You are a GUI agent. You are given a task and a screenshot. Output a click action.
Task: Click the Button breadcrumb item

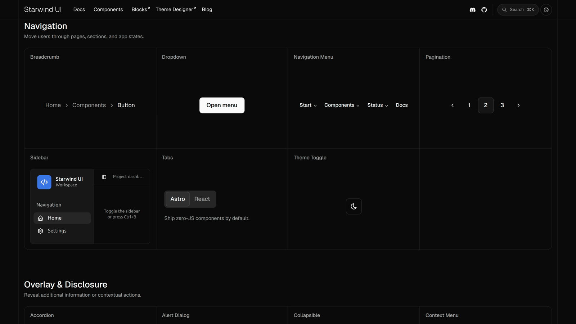tap(126, 105)
